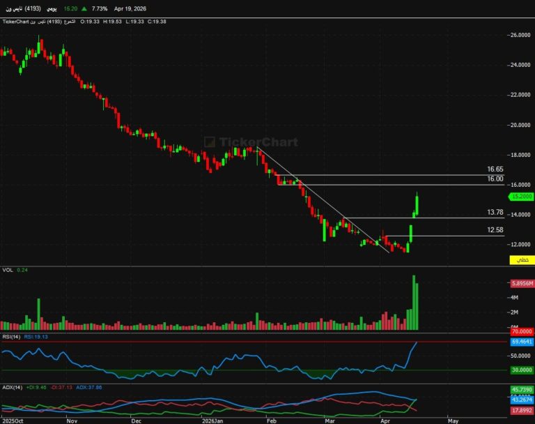Click the RSI(14) indicator label

(x=11, y=336)
